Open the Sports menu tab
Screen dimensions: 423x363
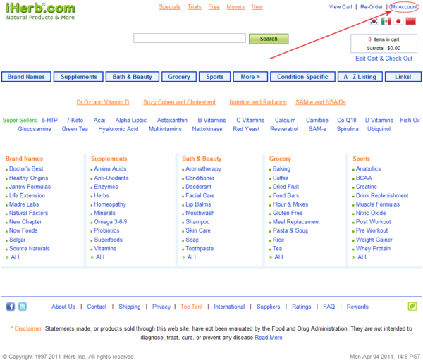(x=215, y=77)
